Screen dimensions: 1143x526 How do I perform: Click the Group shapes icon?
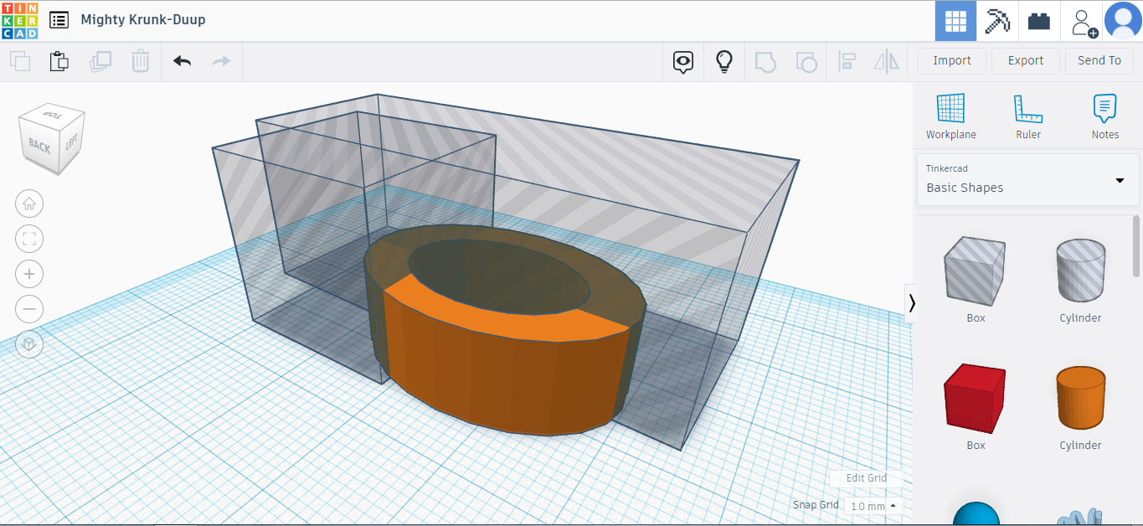point(765,61)
